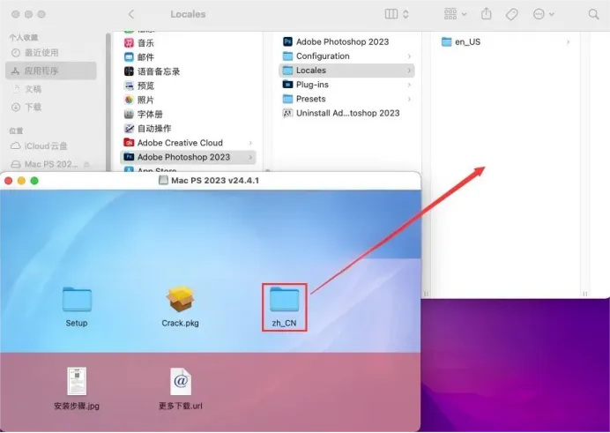
Task: Select the 音乐 app in the list
Action: (x=188, y=43)
